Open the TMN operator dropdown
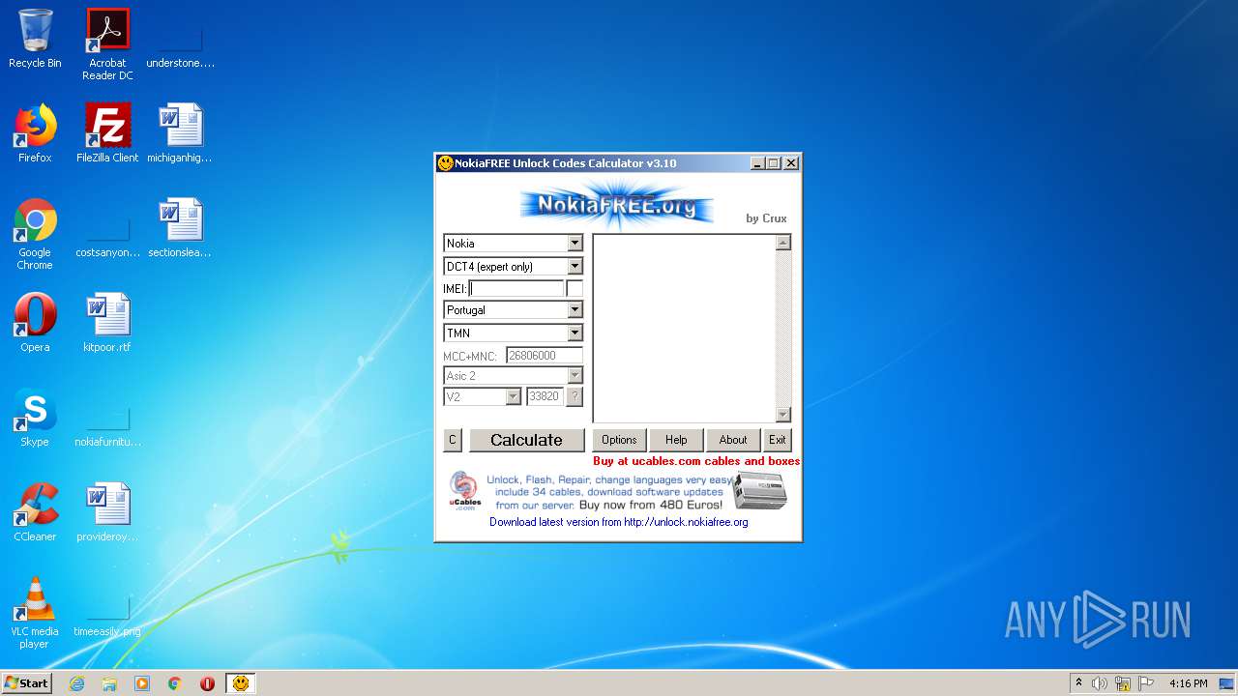This screenshot has height=696, width=1238. 575,333
